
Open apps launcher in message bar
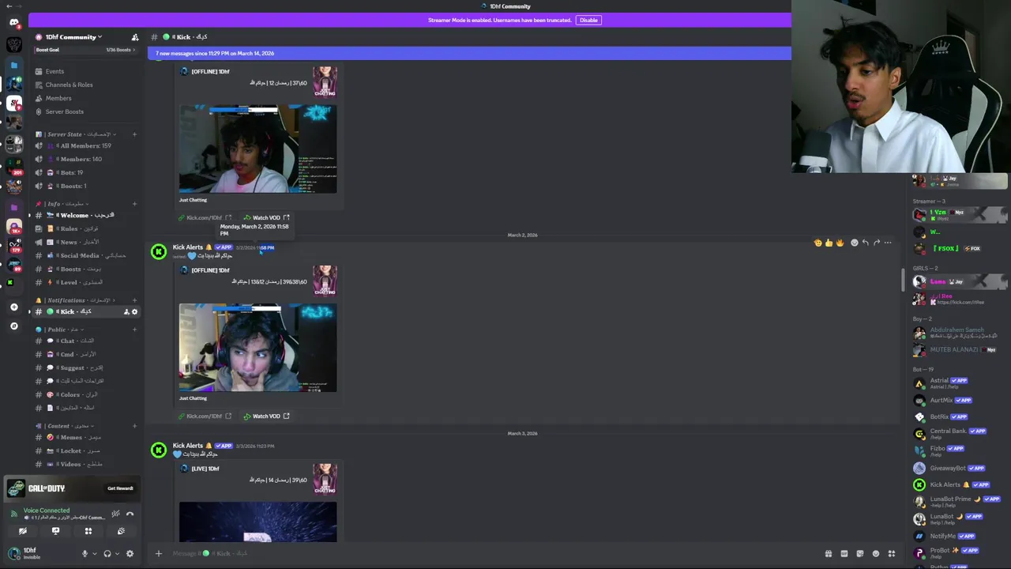tap(892, 553)
